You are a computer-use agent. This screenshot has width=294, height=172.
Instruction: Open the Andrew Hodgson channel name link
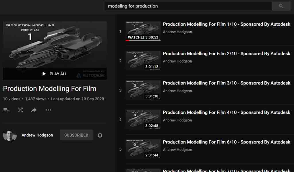(x=37, y=135)
